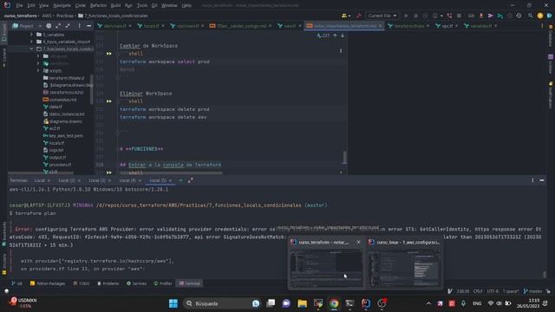Image resolution: width=555 pixels, height=312 pixels.
Task: Open the Tools menu
Action: (142, 5)
